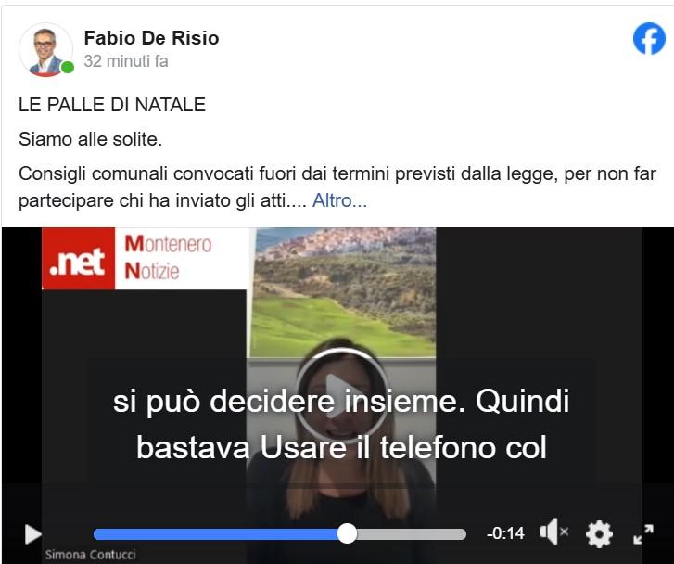This screenshot has height=564, width=674.
Task: Open video settings gear menu
Action: click(x=599, y=534)
